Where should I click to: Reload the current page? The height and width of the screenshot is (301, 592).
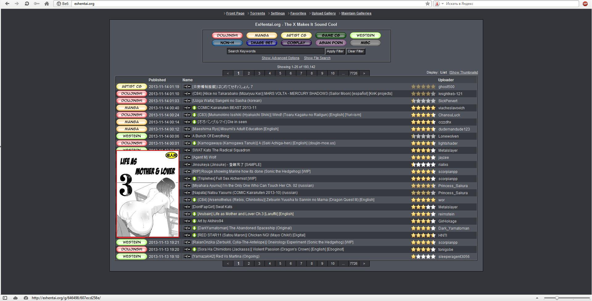click(27, 4)
